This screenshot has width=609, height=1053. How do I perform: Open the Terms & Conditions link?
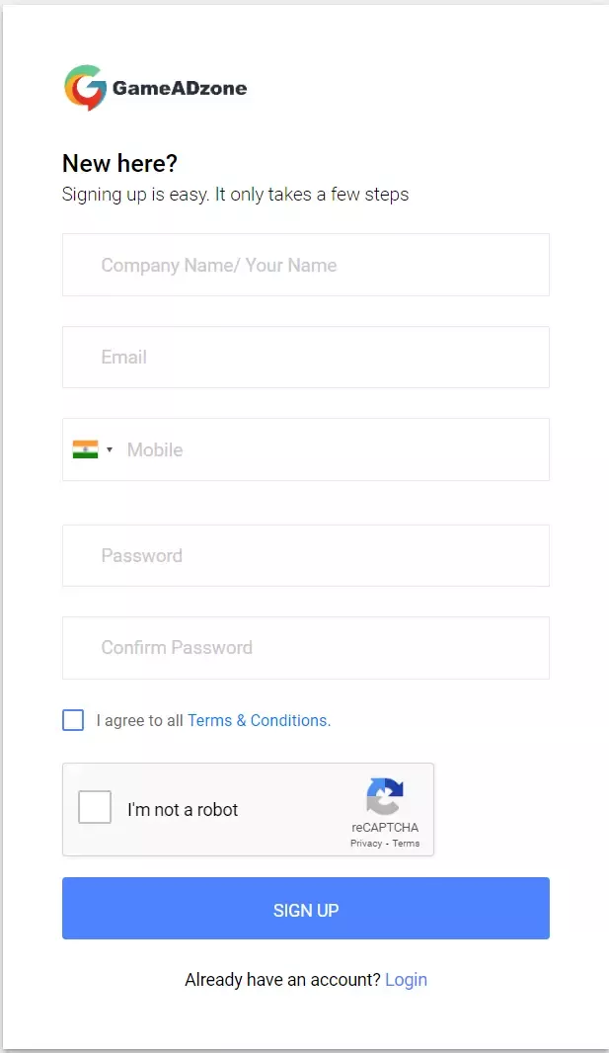click(x=258, y=720)
